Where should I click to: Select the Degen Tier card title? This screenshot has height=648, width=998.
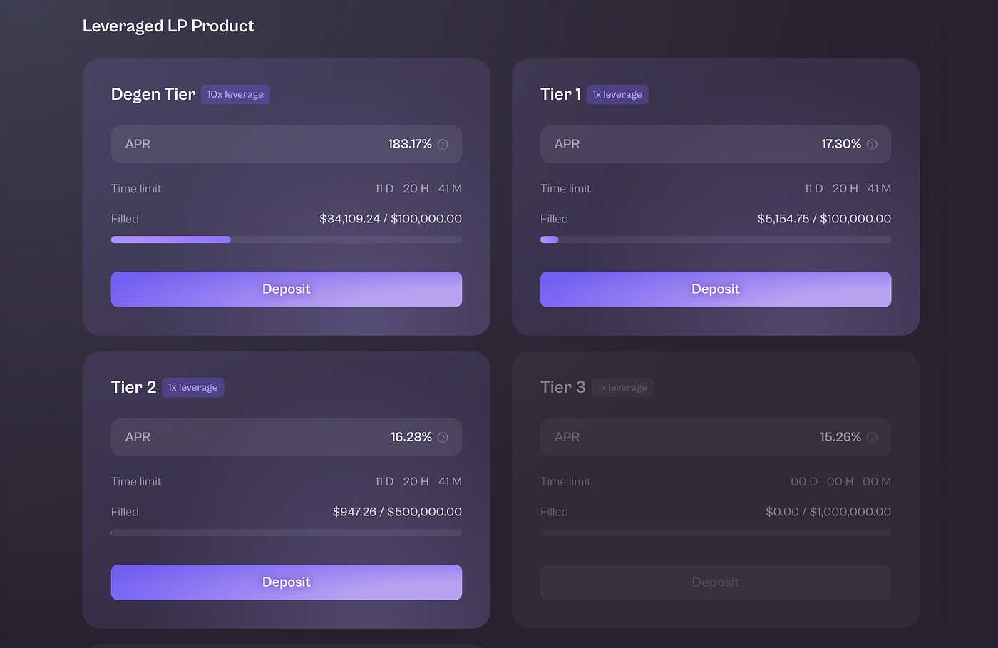pos(153,93)
